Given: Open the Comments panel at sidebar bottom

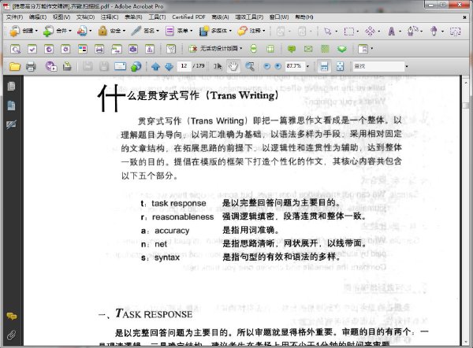Looking at the screenshot, I should [x=12, y=316].
